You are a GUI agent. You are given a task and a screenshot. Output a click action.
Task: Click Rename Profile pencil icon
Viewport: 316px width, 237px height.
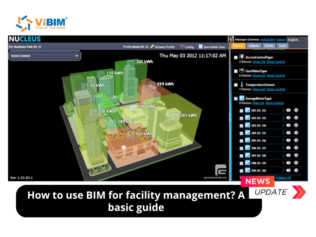152,47
